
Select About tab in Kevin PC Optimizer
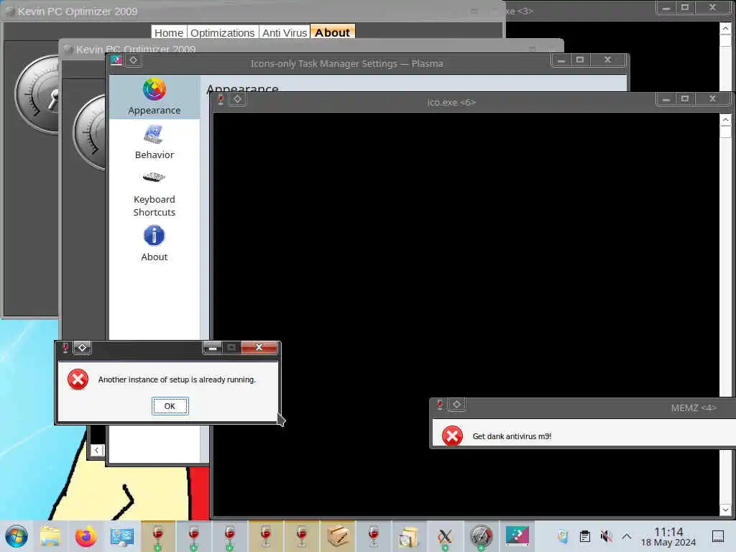[332, 32]
